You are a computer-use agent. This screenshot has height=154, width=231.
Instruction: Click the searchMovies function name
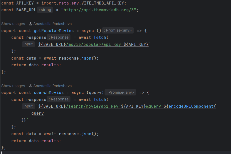coord(51,93)
